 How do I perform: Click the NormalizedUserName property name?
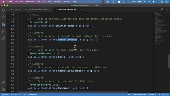[x=70, y=71]
